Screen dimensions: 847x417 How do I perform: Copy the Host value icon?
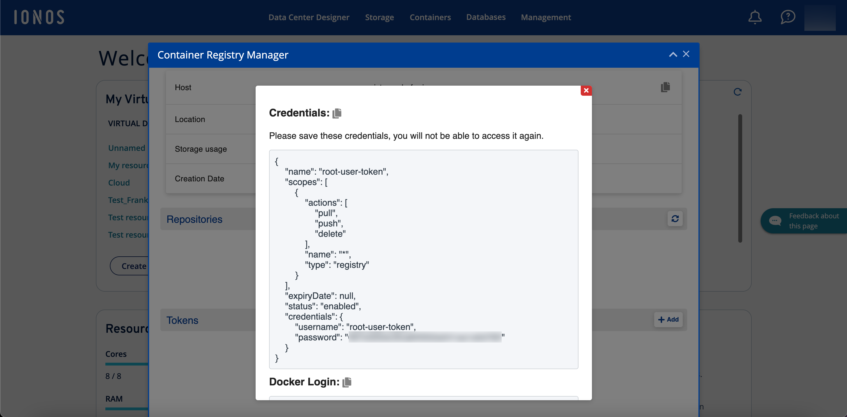pos(665,87)
